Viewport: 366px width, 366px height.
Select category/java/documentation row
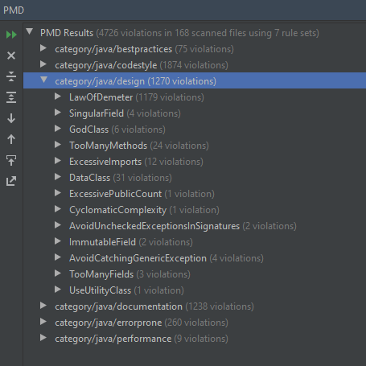(195, 306)
